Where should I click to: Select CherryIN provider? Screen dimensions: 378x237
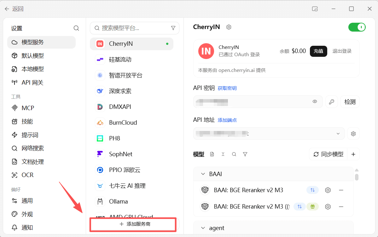click(x=132, y=44)
